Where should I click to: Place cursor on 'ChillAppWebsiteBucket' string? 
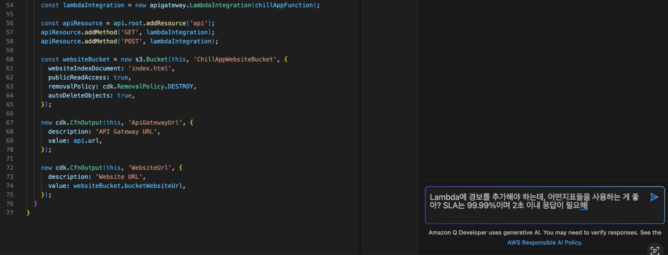(235, 59)
